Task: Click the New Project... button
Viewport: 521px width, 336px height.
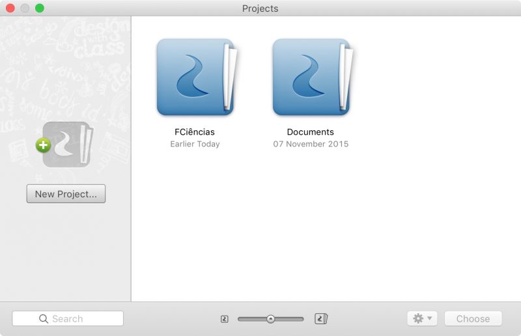Action: 66,194
